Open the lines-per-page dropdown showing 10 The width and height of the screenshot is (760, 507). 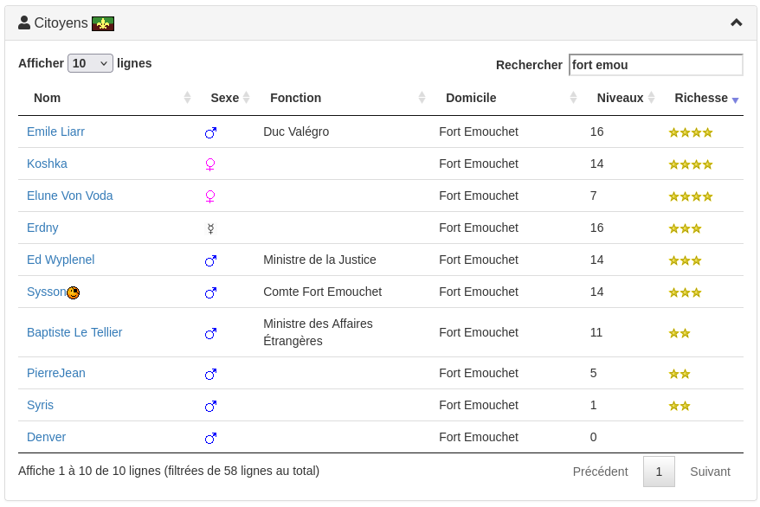click(x=90, y=63)
